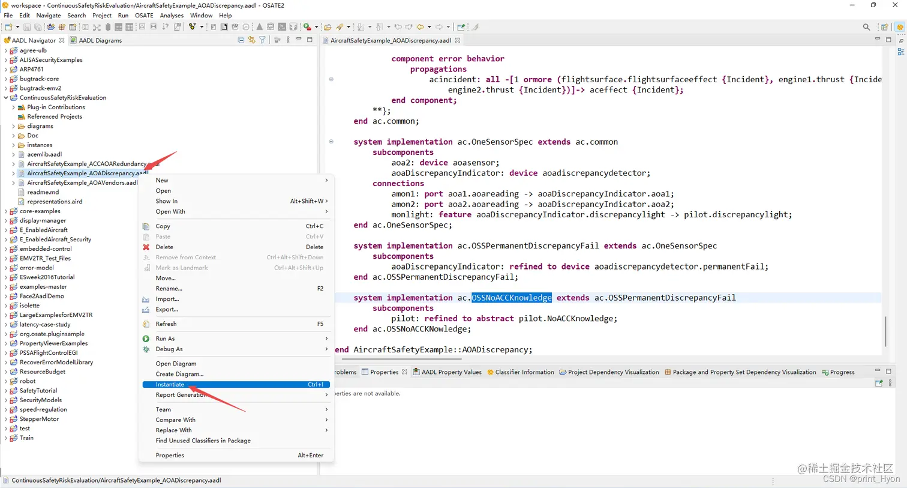This screenshot has height=488, width=907.
Task: Toggle Link with Editor in AADL Navigator
Action: click(x=251, y=40)
